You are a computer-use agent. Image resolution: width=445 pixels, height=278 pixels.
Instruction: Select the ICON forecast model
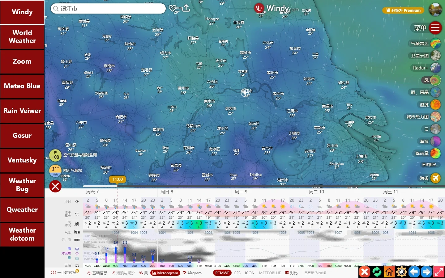[250, 273]
